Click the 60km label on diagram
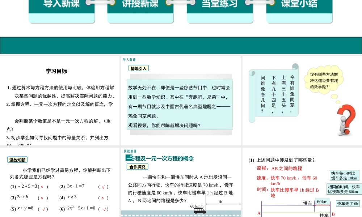 (322, 202)
